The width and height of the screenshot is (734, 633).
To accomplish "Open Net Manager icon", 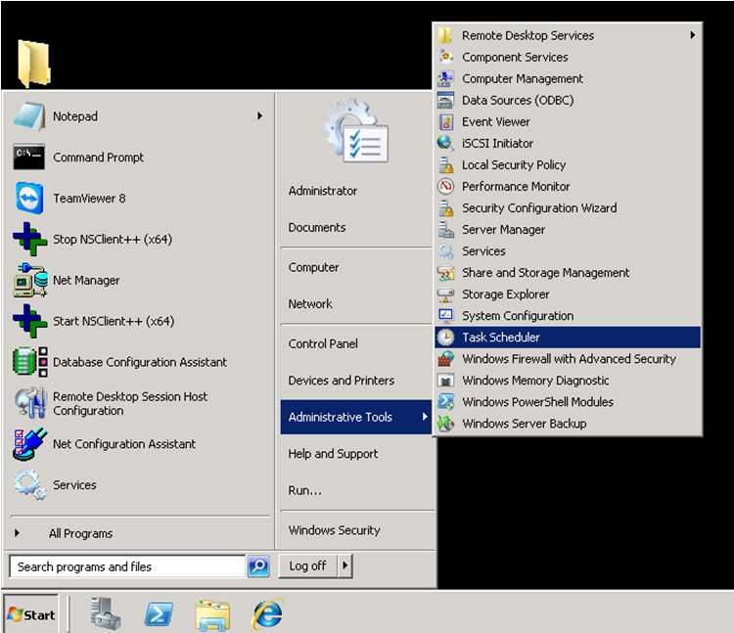I will click(30, 280).
